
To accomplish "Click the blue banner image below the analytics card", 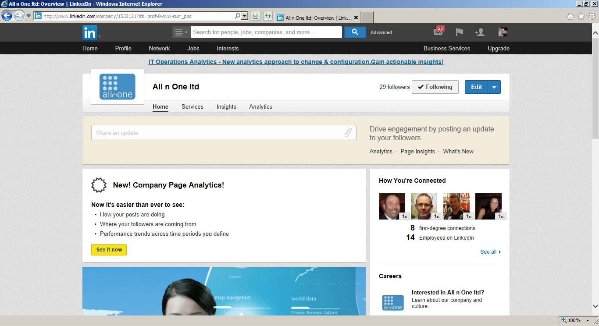I will click(224, 291).
